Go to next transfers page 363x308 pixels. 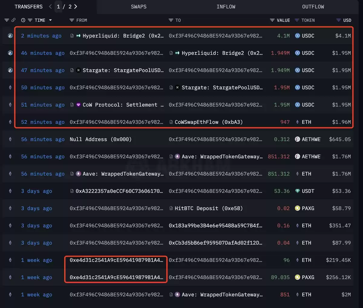coord(76,7)
